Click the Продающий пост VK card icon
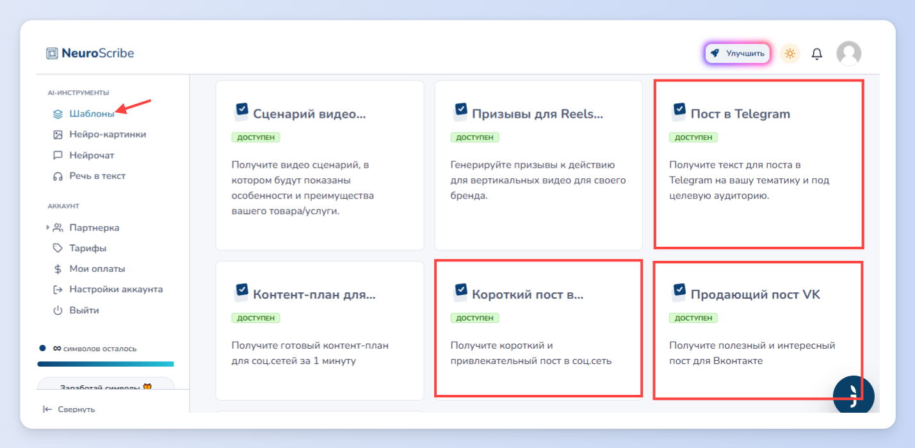This screenshot has width=915, height=448. tap(679, 292)
